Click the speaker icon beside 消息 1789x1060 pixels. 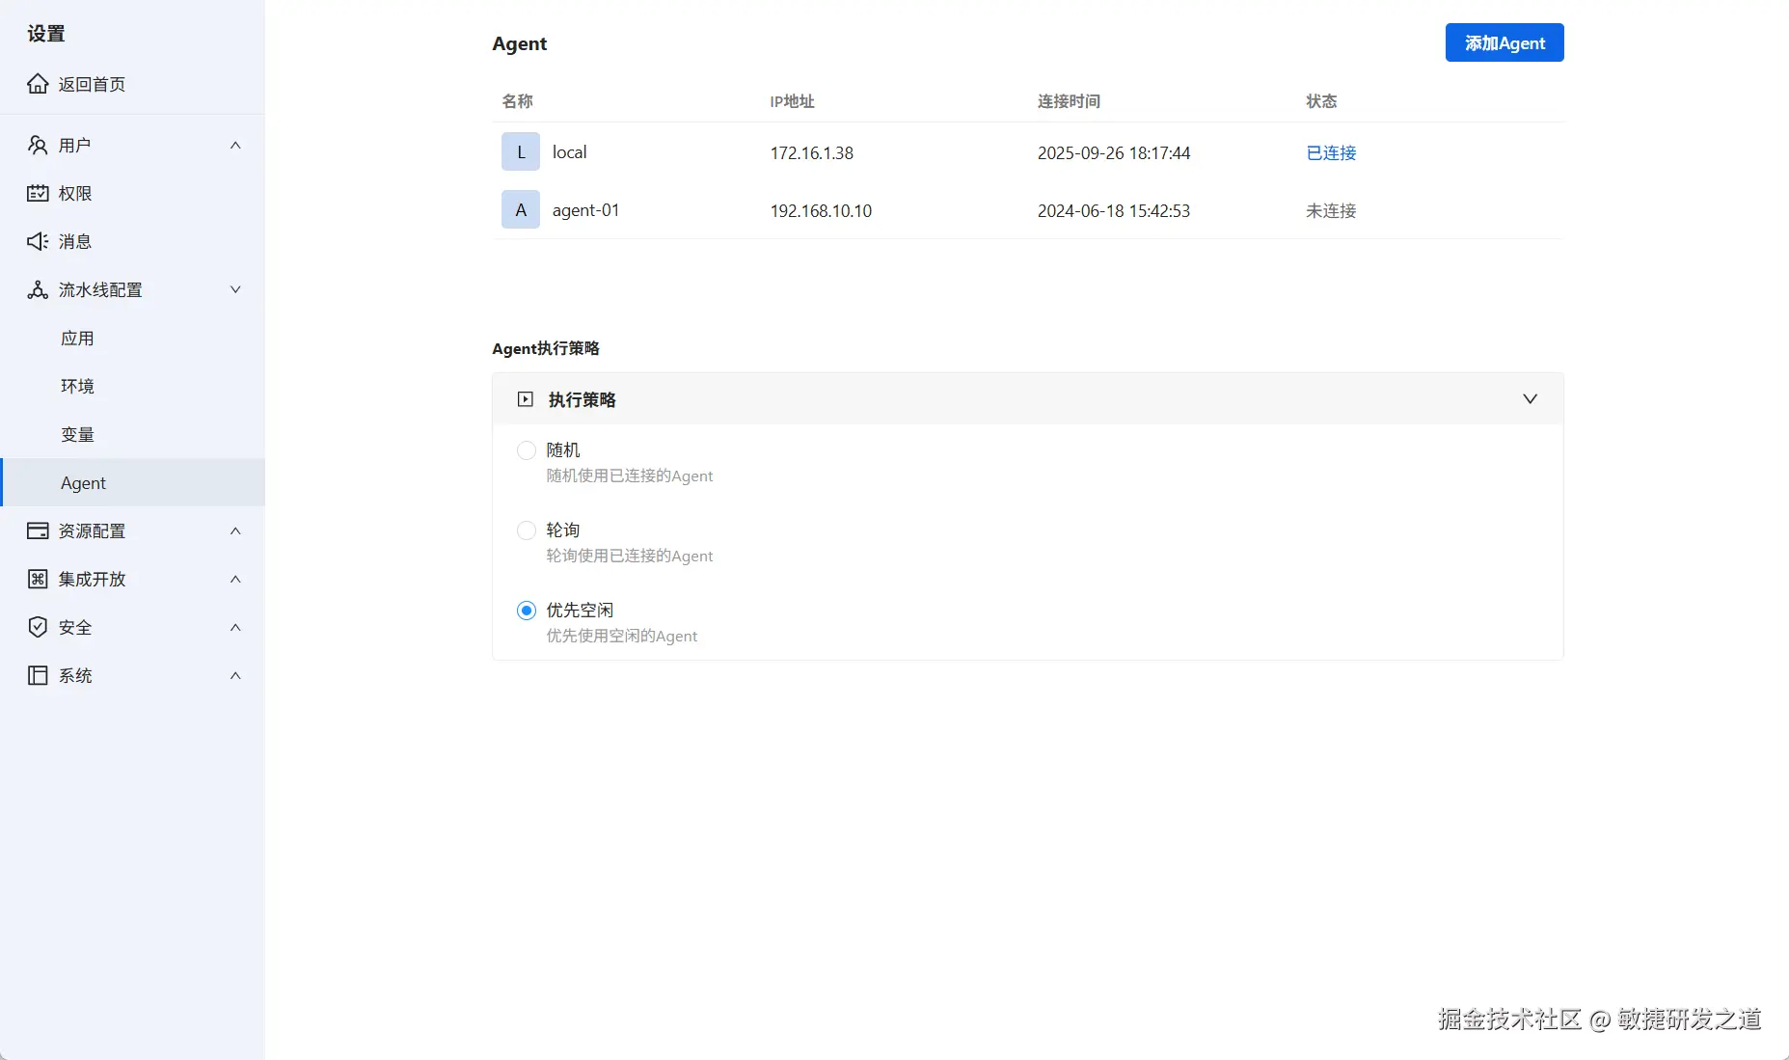tap(38, 241)
